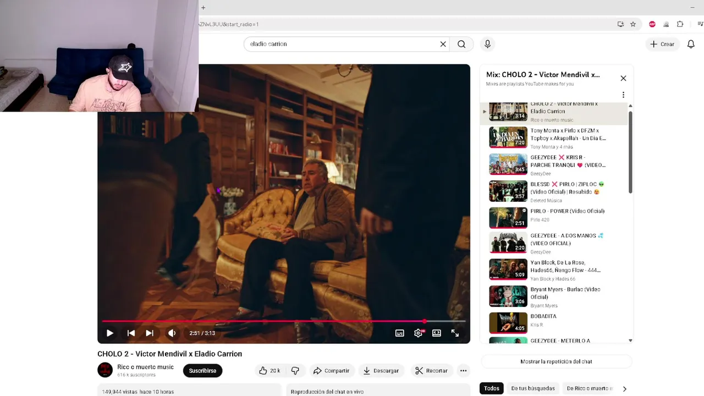Enter fullscreen mode

pyautogui.click(x=455, y=333)
